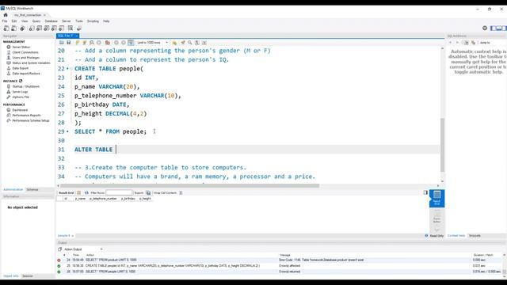
Task: Stop the running query icon
Action: click(99, 43)
